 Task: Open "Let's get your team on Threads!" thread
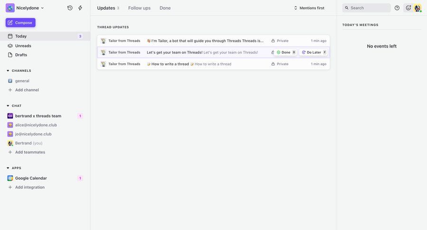(213, 52)
